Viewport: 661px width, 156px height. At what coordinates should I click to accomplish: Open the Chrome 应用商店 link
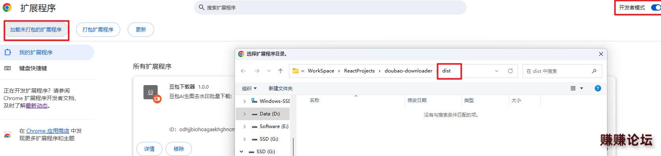point(48,131)
